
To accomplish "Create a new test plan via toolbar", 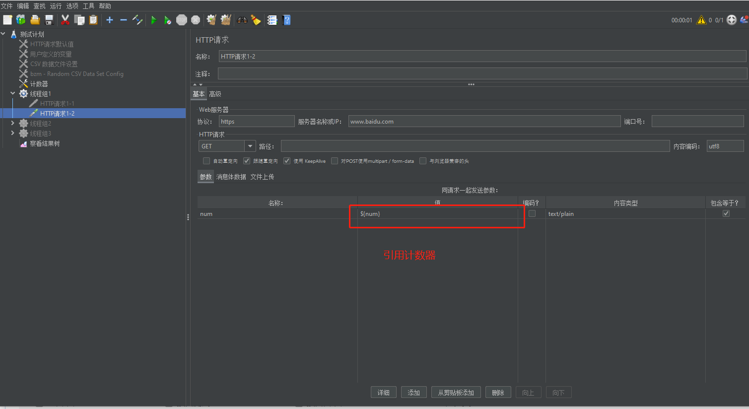I will tap(7, 20).
